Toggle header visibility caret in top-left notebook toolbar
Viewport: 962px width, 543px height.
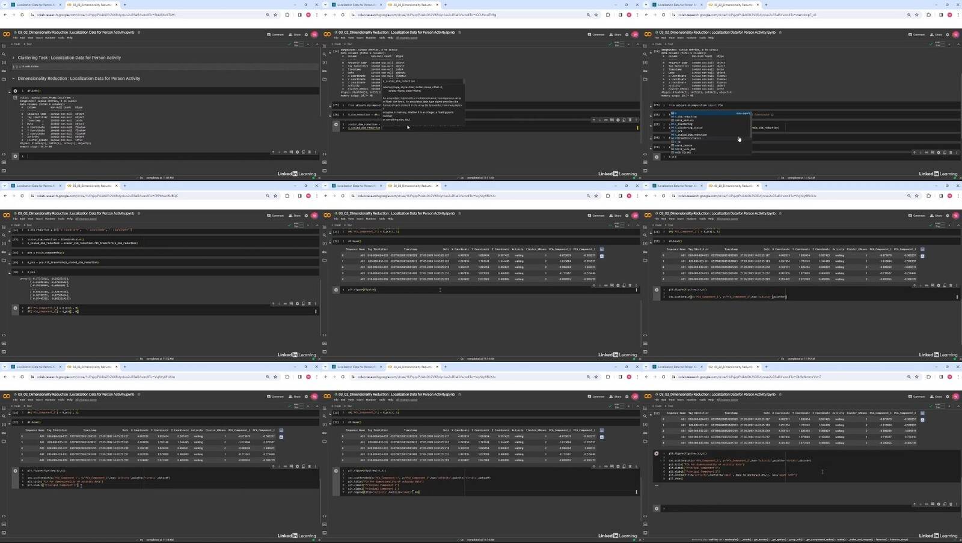point(317,44)
